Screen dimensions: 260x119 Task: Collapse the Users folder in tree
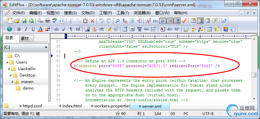click(7, 62)
